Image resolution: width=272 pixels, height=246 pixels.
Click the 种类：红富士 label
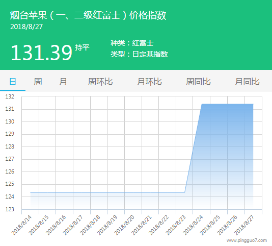pyautogui.click(x=132, y=43)
